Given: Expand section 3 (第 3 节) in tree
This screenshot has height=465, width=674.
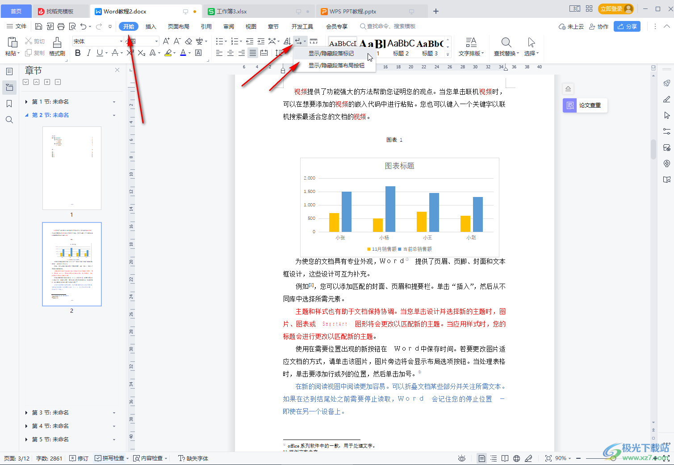Looking at the screenshot, I should (x=26, y=413).
